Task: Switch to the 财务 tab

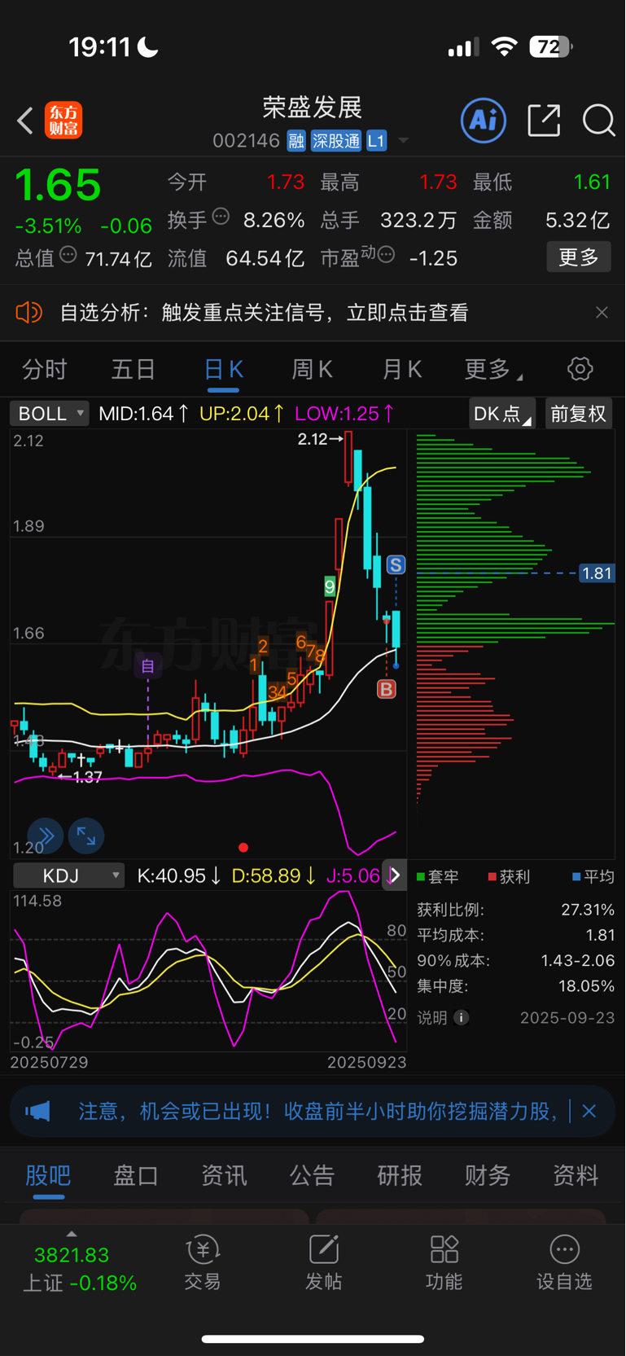Action: (488, 1175)
